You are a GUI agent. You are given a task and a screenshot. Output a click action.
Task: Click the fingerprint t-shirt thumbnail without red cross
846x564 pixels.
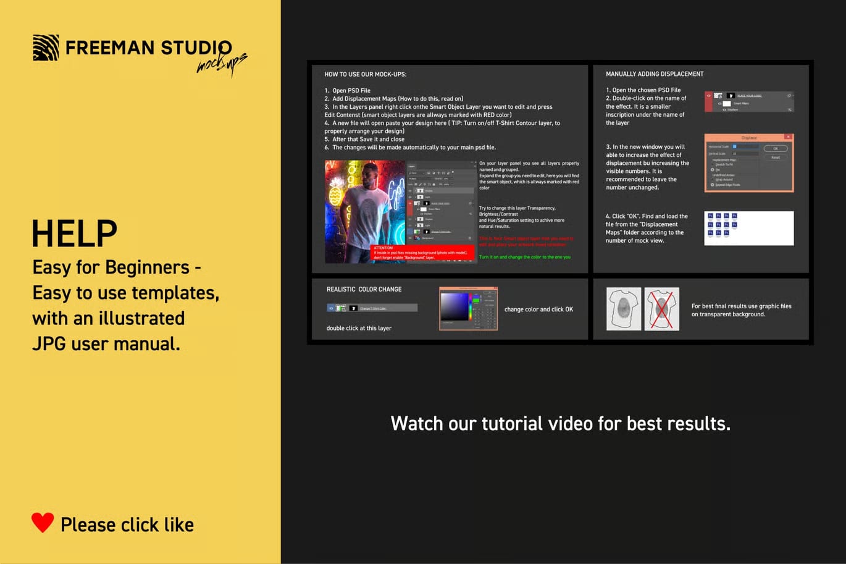(624, 309)
